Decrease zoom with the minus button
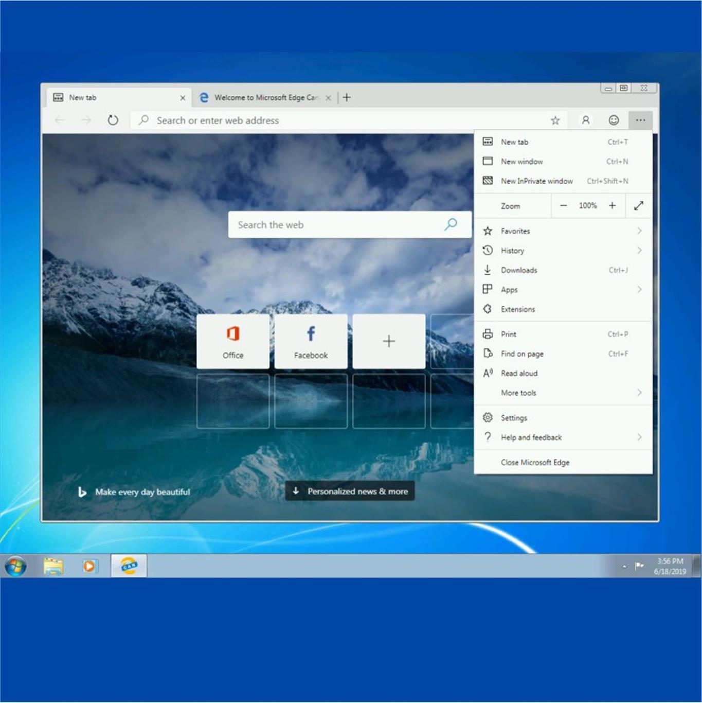 [564, 206]
